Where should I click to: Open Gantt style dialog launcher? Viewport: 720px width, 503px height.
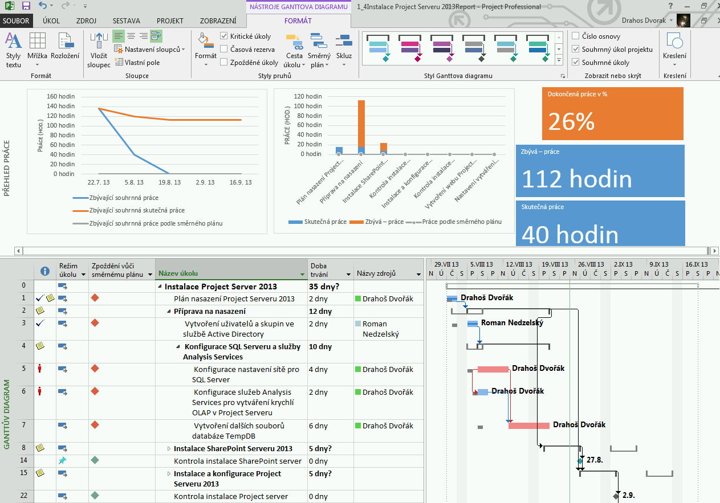[x=563, y=76]
